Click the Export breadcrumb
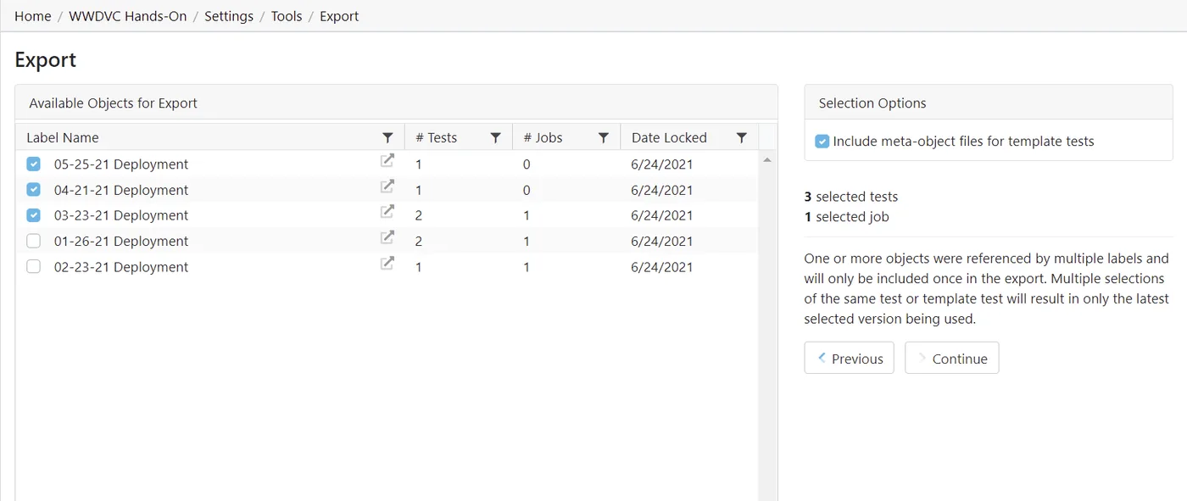Viewport: 1187px width, 501px height. (x=339, y=16)
